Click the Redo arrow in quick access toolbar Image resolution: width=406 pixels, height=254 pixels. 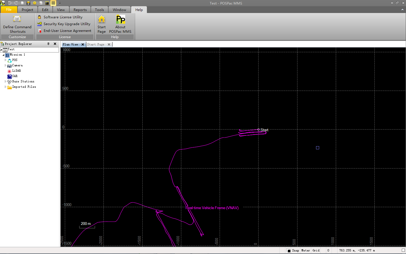click(16, 3)
